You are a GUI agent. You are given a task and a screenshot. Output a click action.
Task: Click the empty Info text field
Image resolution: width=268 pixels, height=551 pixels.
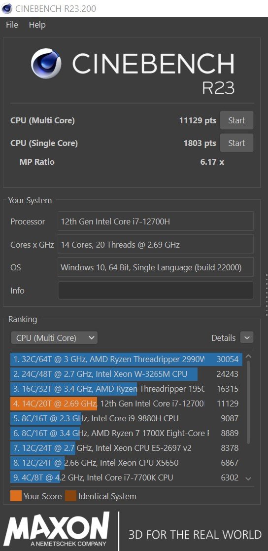pyautogui.click(x=155, y=290)
